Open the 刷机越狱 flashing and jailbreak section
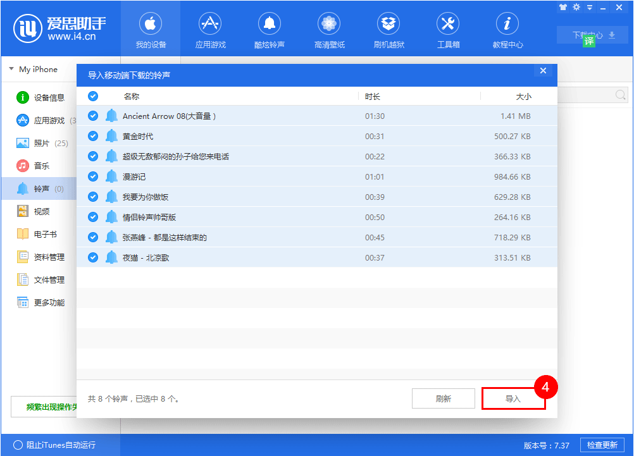This screenshot has height=456, width=634. 388,29
